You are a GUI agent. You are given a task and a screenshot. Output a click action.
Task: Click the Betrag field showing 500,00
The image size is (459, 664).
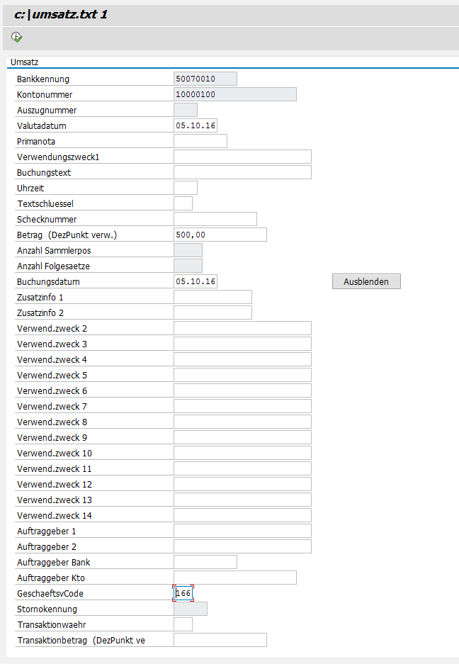[x=220, y=235]
